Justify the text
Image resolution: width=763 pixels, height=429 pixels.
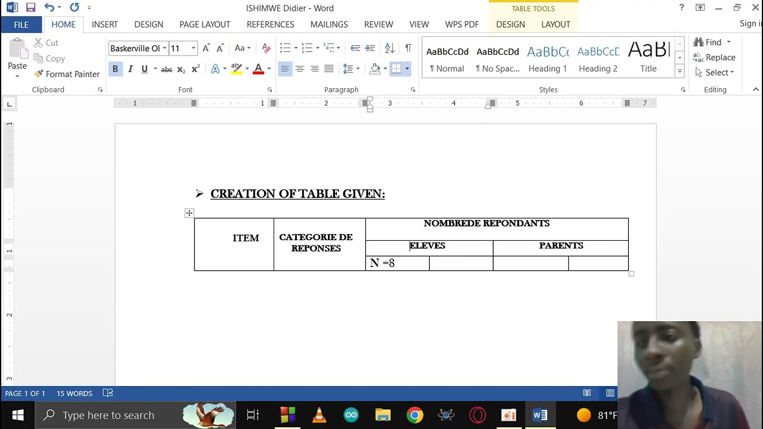pyautogui.click(x=328, y=69)
